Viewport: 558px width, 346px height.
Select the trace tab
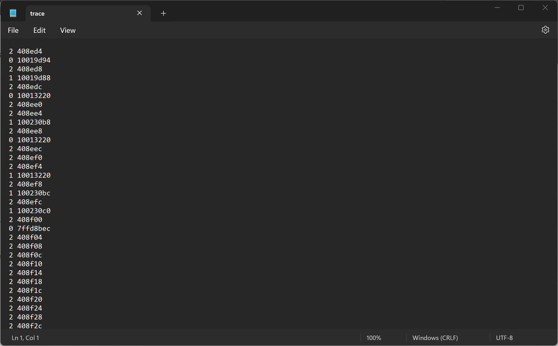coord(78,13)
